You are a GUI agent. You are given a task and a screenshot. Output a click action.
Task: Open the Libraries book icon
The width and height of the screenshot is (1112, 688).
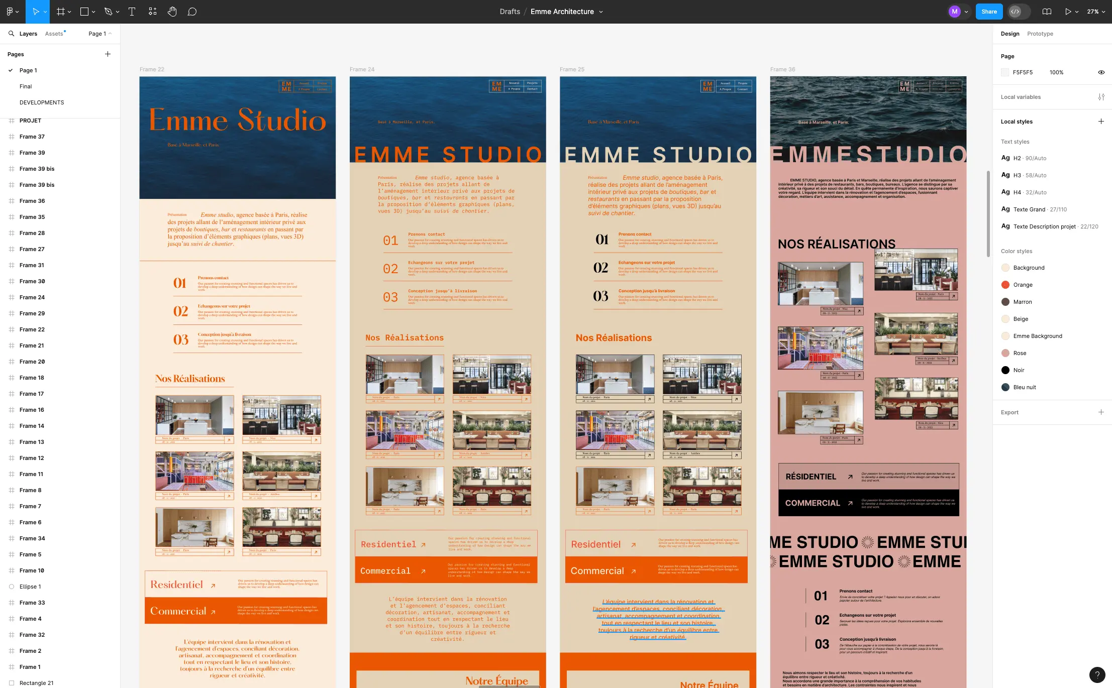tap(1047, 12)
